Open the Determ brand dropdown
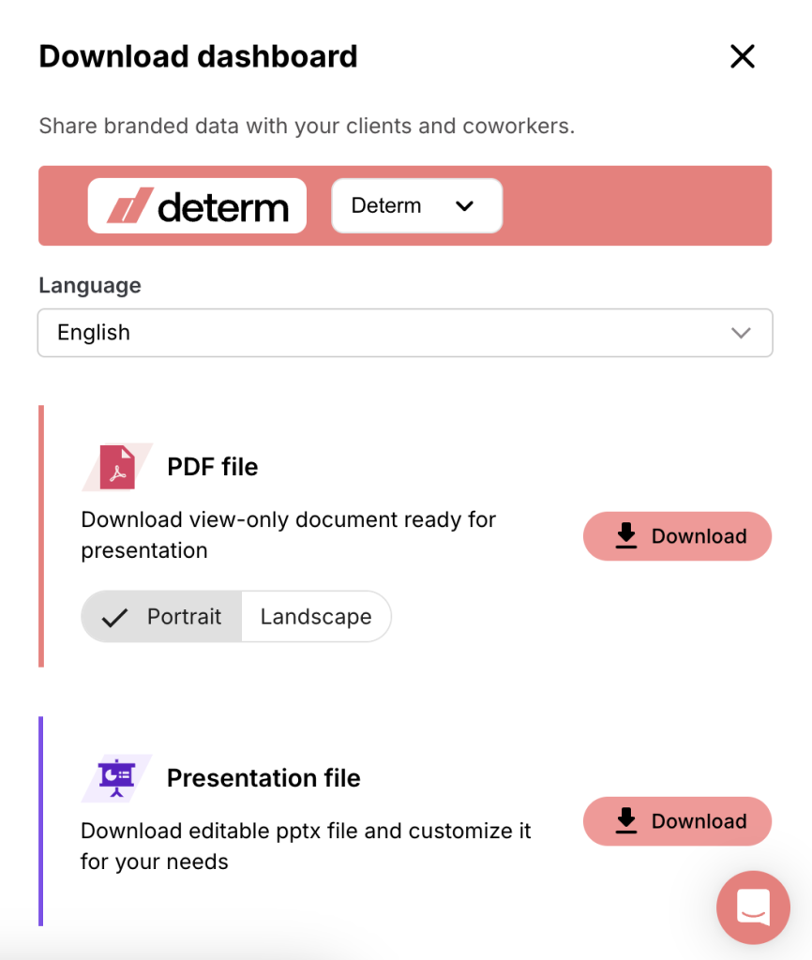Screen dimensions: 812x960 pos(417,205)
